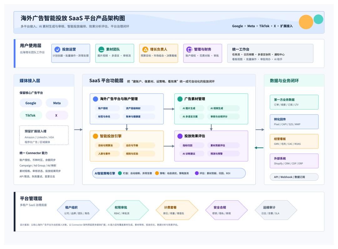
Task: Select the X pill under 保留核心广告平台
Action: tap(57, 116)
